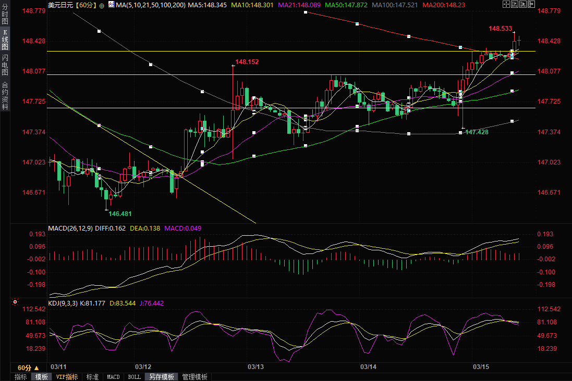Select the 指标 tab at bottom
The height and width of the screenshot is (381, 572).
click(21, 377)
